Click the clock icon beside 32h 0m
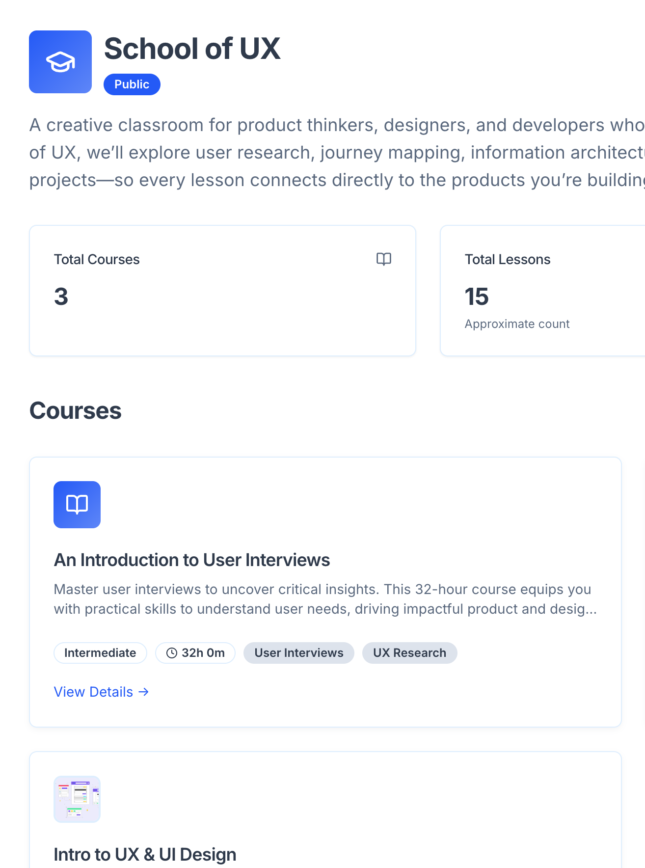Screen dimensions: 645x868 tap(172, 653)
